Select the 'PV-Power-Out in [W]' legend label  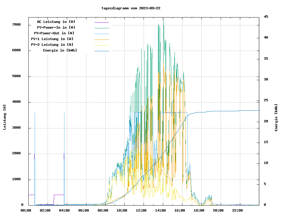click(x=54, y=33)
